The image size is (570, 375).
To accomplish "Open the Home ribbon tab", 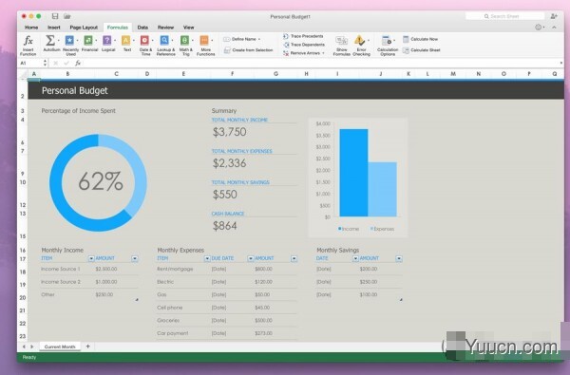I will 31,28.
